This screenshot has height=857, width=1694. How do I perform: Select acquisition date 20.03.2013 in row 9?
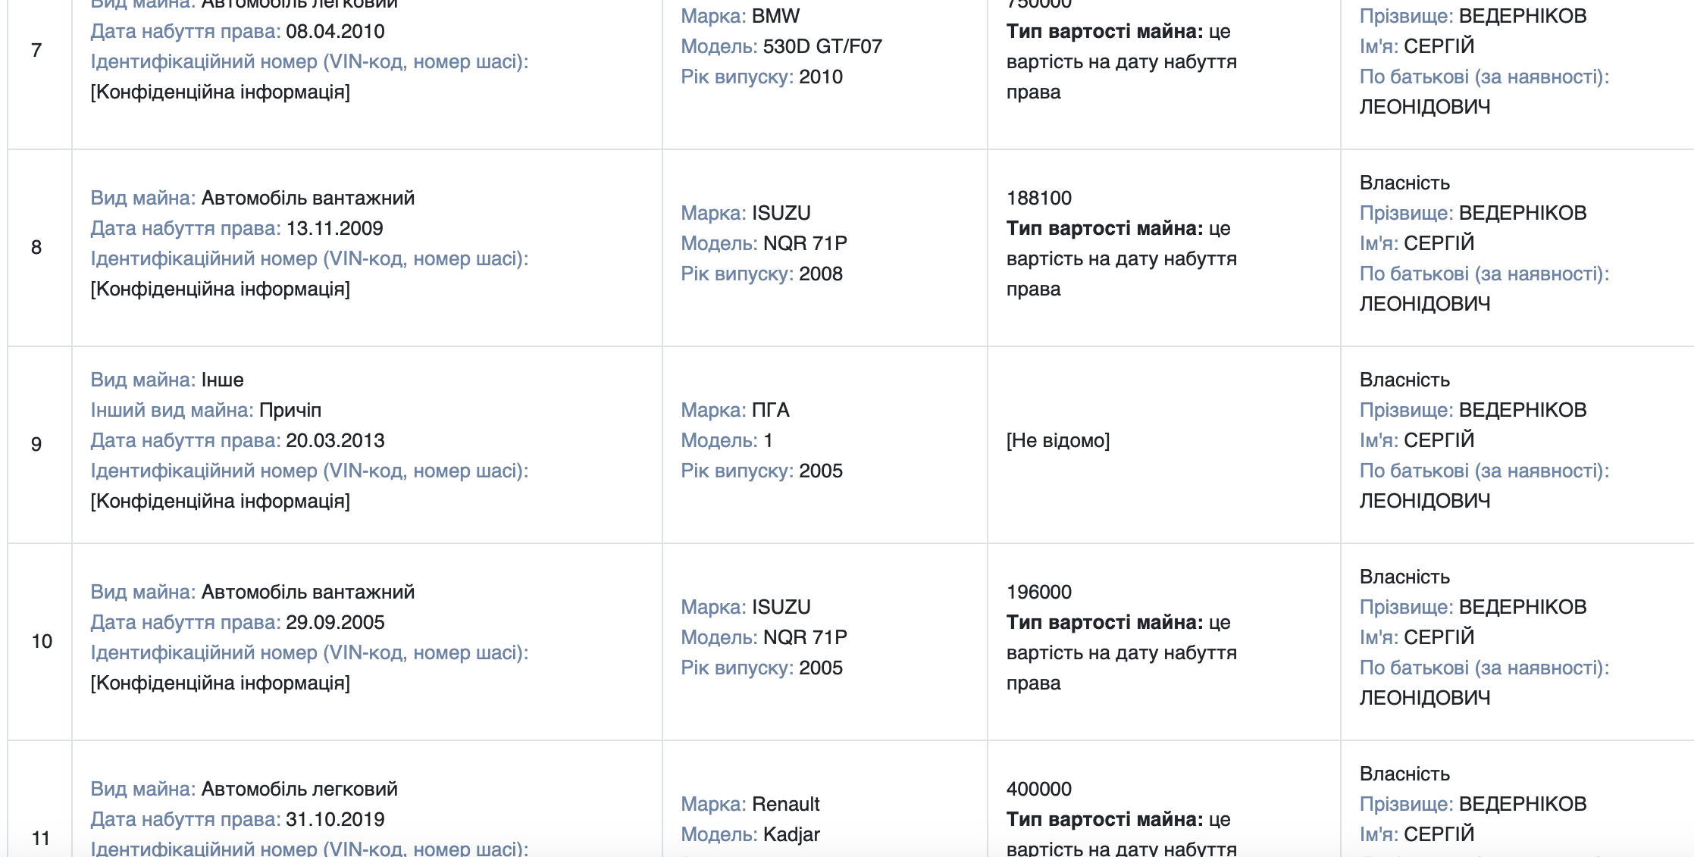click(335, 440)
